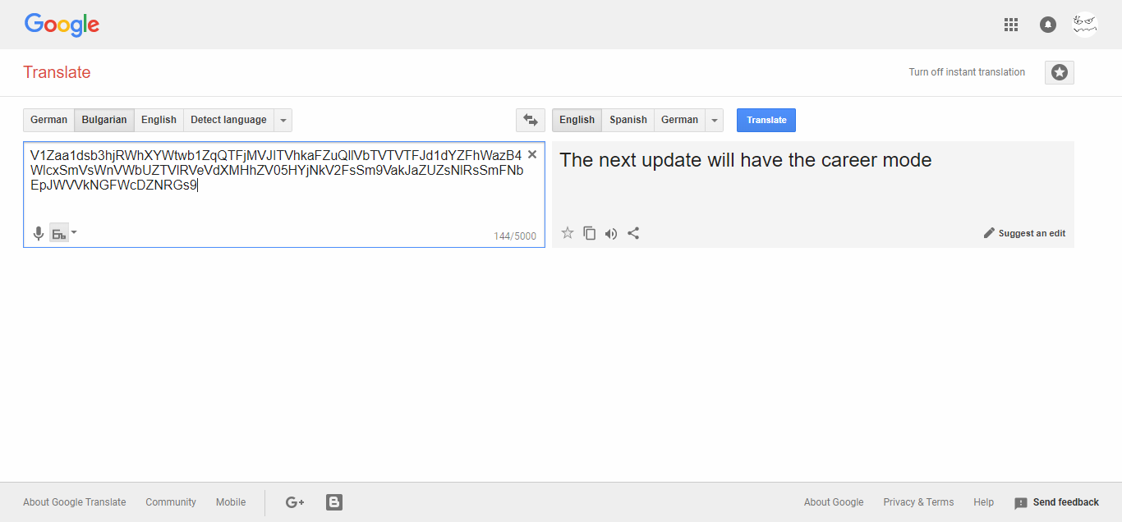Select Bulgarian as source language
This screenshot has height=522, width=1122.
(x=104, y=120)
